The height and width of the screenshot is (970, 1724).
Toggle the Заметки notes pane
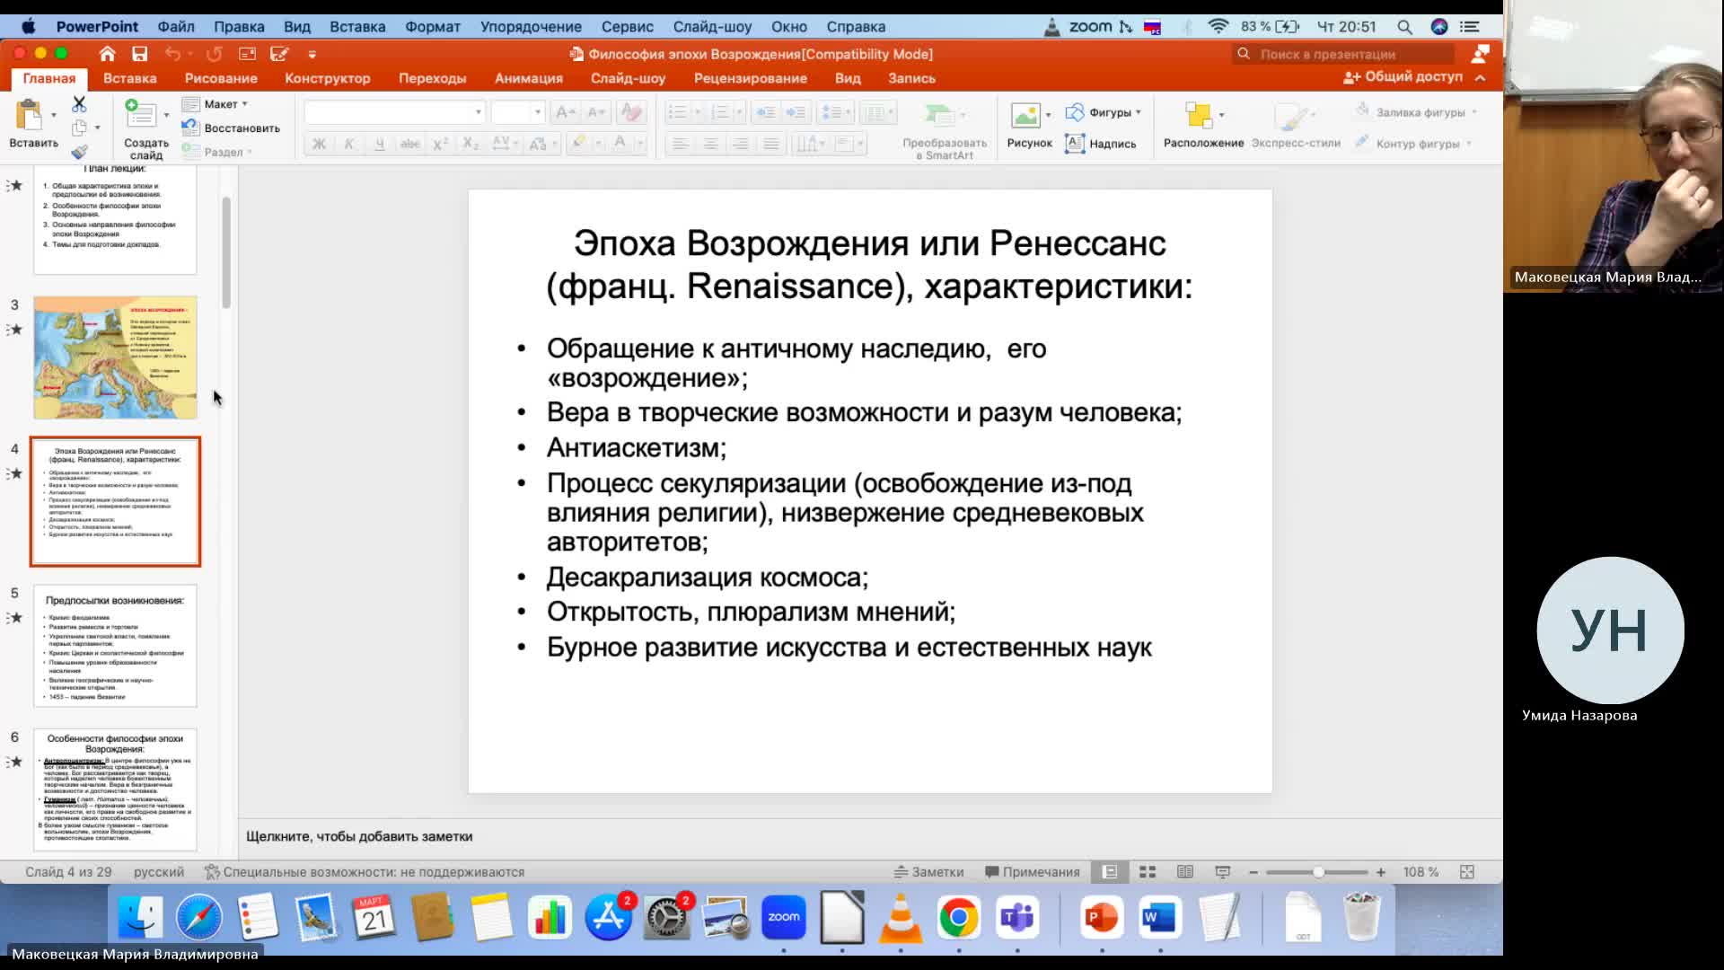coord(928,872)
